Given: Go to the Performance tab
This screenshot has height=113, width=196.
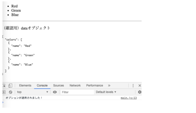Looking at the screenshot, I should 94,86.
